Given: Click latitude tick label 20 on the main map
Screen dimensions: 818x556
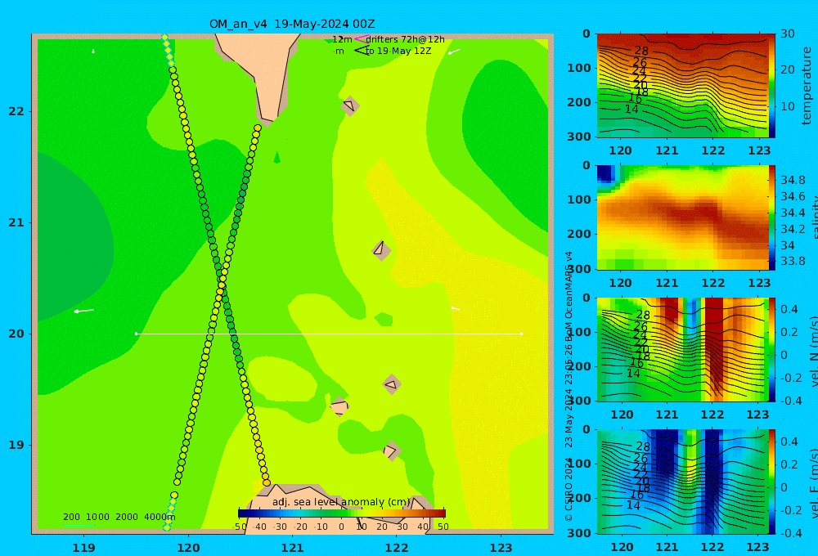Looking at the screenshot, I should pyautogui.click(x=16, y=334).
